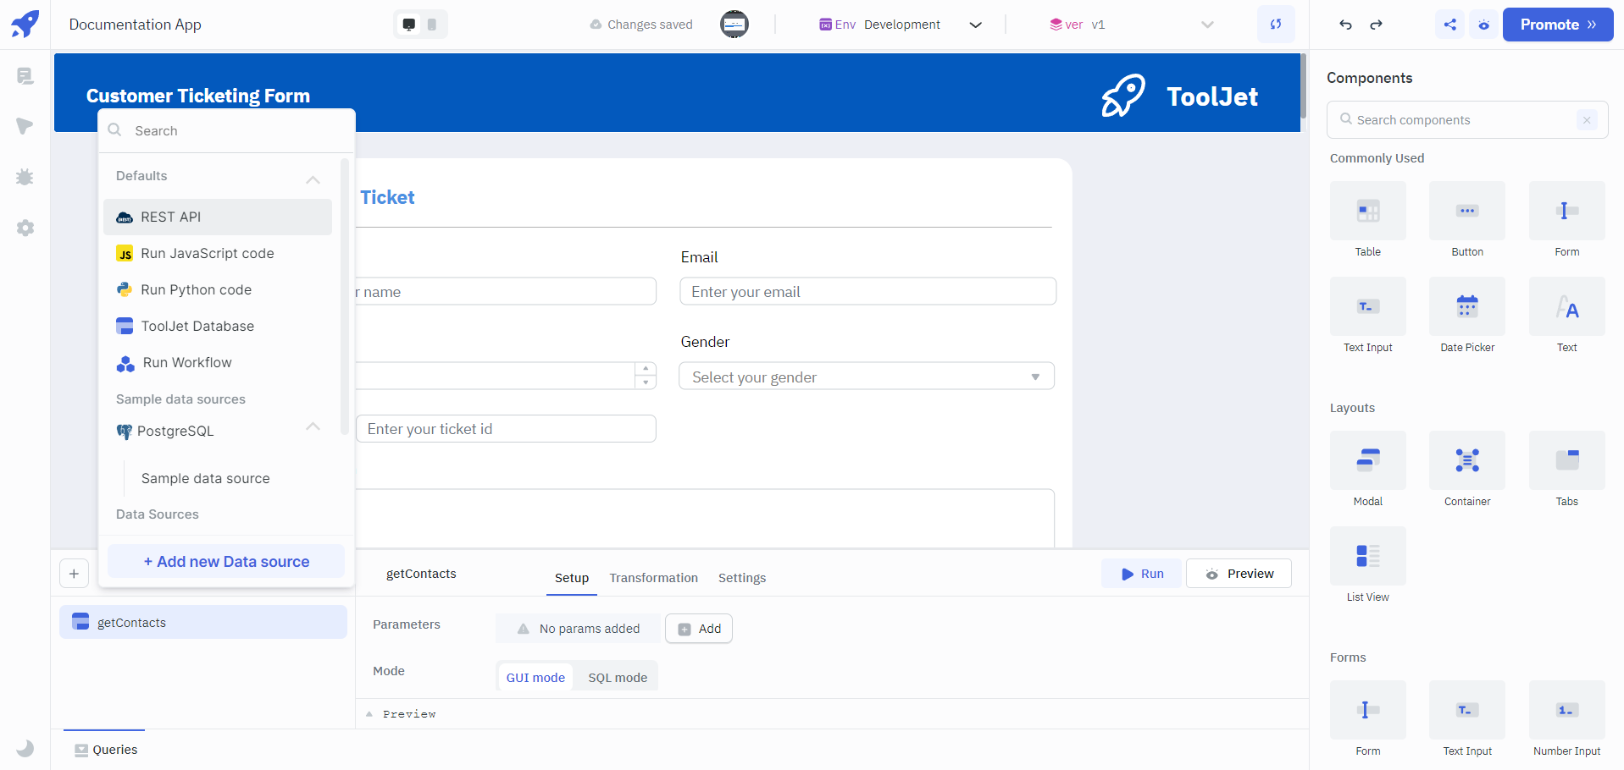Undo the last change

[x=1345, y=25]
